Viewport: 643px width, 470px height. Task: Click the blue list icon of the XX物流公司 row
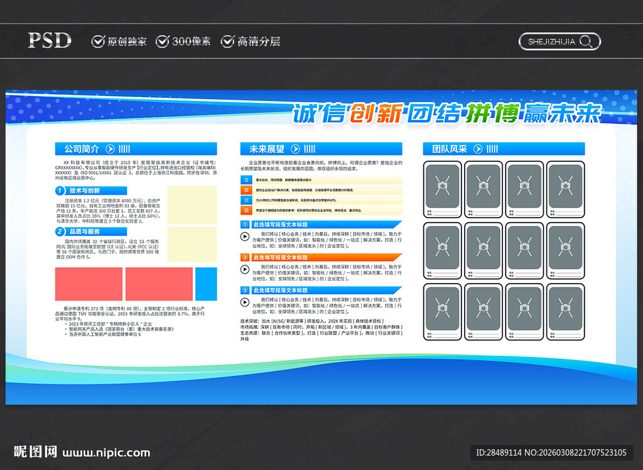click(246, 200)
